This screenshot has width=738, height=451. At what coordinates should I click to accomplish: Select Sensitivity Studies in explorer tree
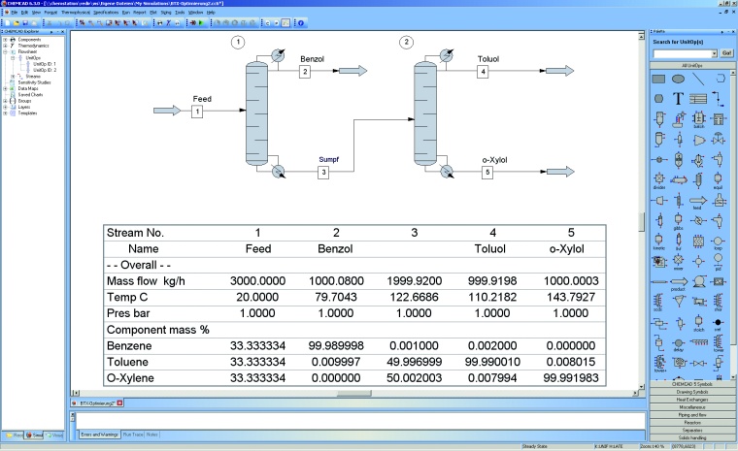click(34, 82)
